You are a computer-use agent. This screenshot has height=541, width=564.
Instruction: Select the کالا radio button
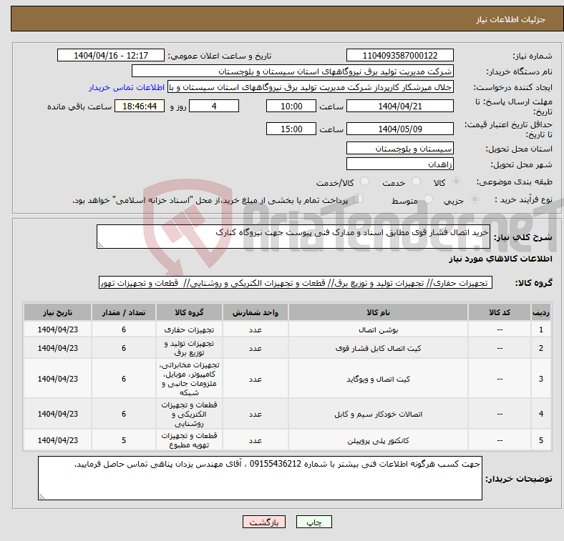(456, 182)
